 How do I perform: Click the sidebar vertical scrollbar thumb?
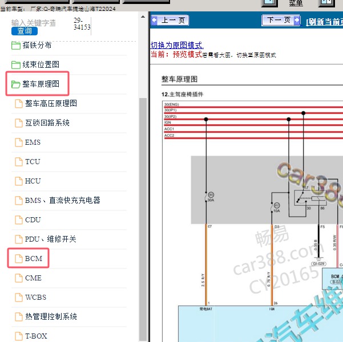click(143, 219)
